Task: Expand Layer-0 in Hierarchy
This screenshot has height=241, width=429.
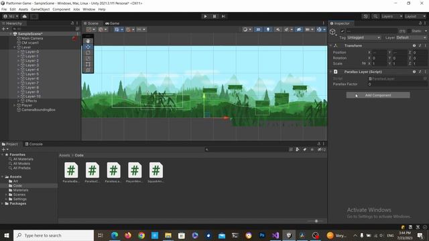Action: click(19, 52)
